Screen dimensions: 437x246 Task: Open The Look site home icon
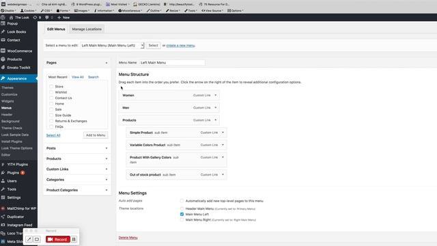click(11, 17)
